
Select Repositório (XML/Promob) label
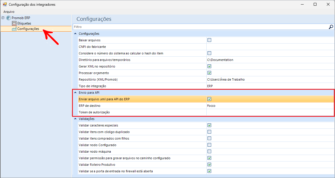pos(98,79)
